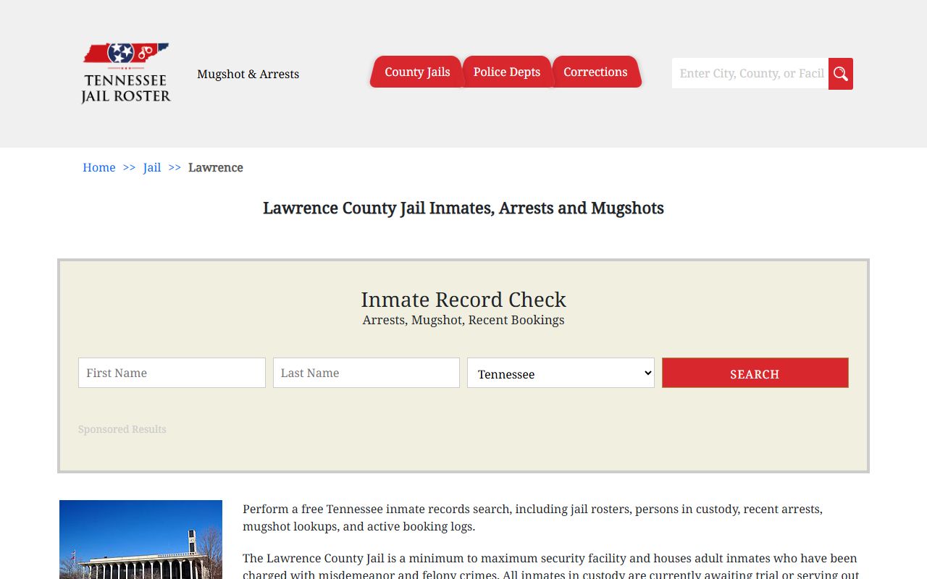Click the Tennessee Jail Roster logo
Image resolution: width=927 pixels, height=579 pixels.
126,73
